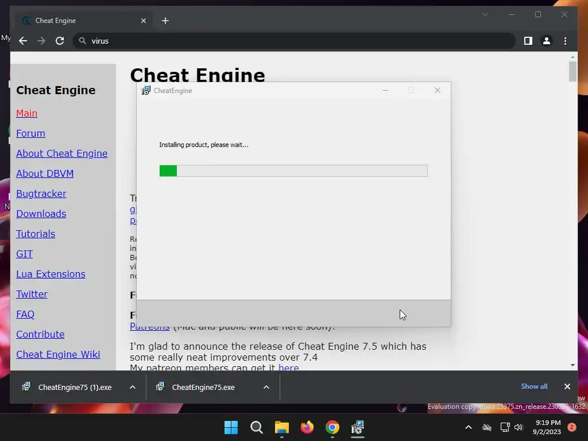Open the Chrome three-dot menu

(565, 41)
